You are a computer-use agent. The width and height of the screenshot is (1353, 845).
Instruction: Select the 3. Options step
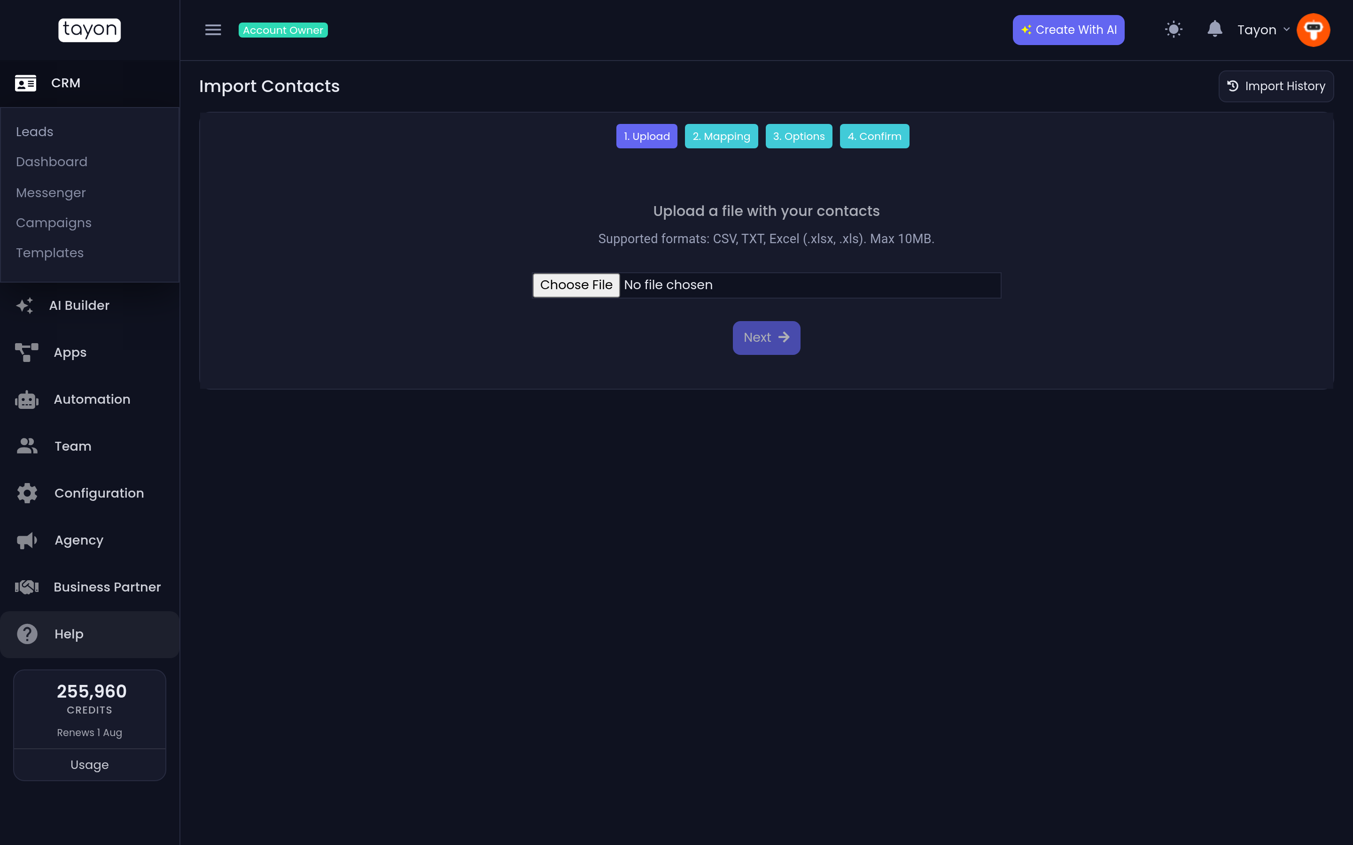point(798,136)
